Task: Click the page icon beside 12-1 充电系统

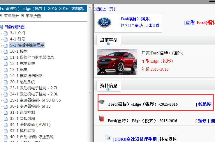Action: (6, 64)
